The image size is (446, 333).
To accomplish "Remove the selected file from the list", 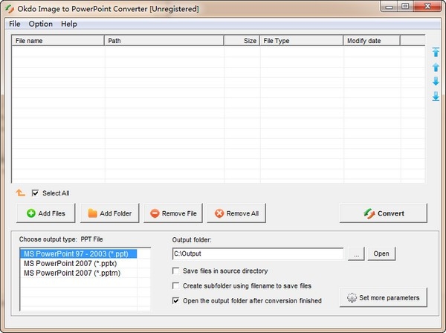I will coord(173,213).
